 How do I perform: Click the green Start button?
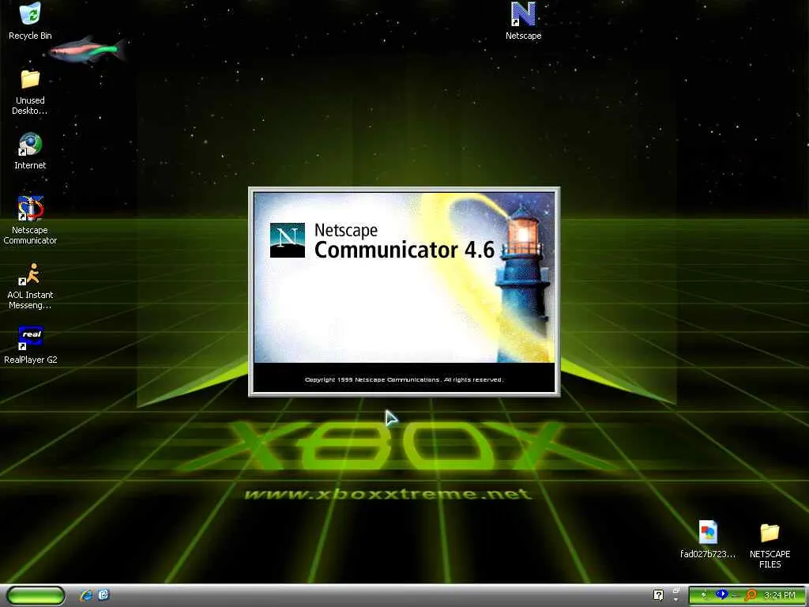pyautogui.click(x=36, y=595)
